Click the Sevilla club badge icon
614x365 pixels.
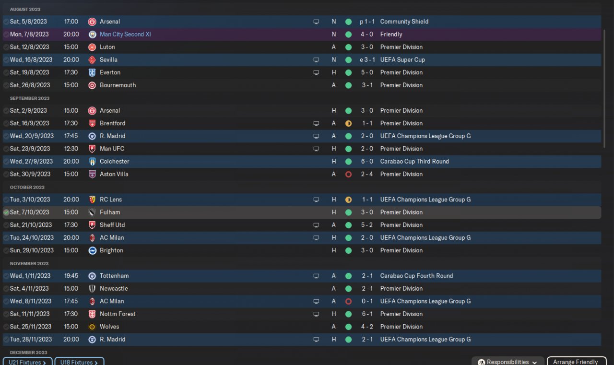[92, 60]
